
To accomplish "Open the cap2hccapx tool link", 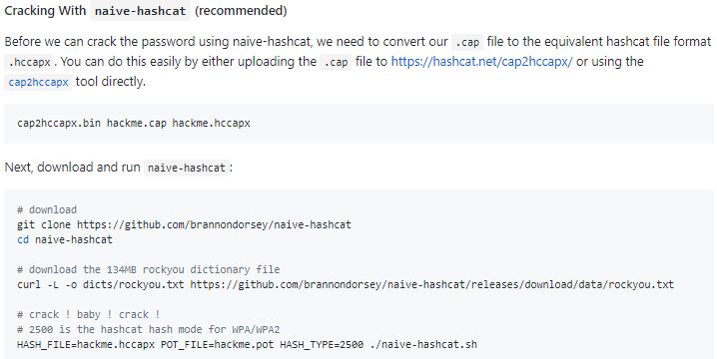I will click(38, 82).
